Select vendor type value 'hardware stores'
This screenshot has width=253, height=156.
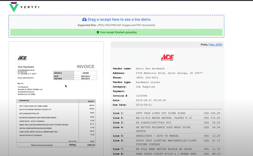[x=148, y=82]
